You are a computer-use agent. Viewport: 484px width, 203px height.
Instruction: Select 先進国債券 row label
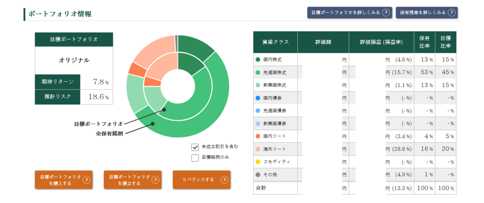(x=275, y=111)
